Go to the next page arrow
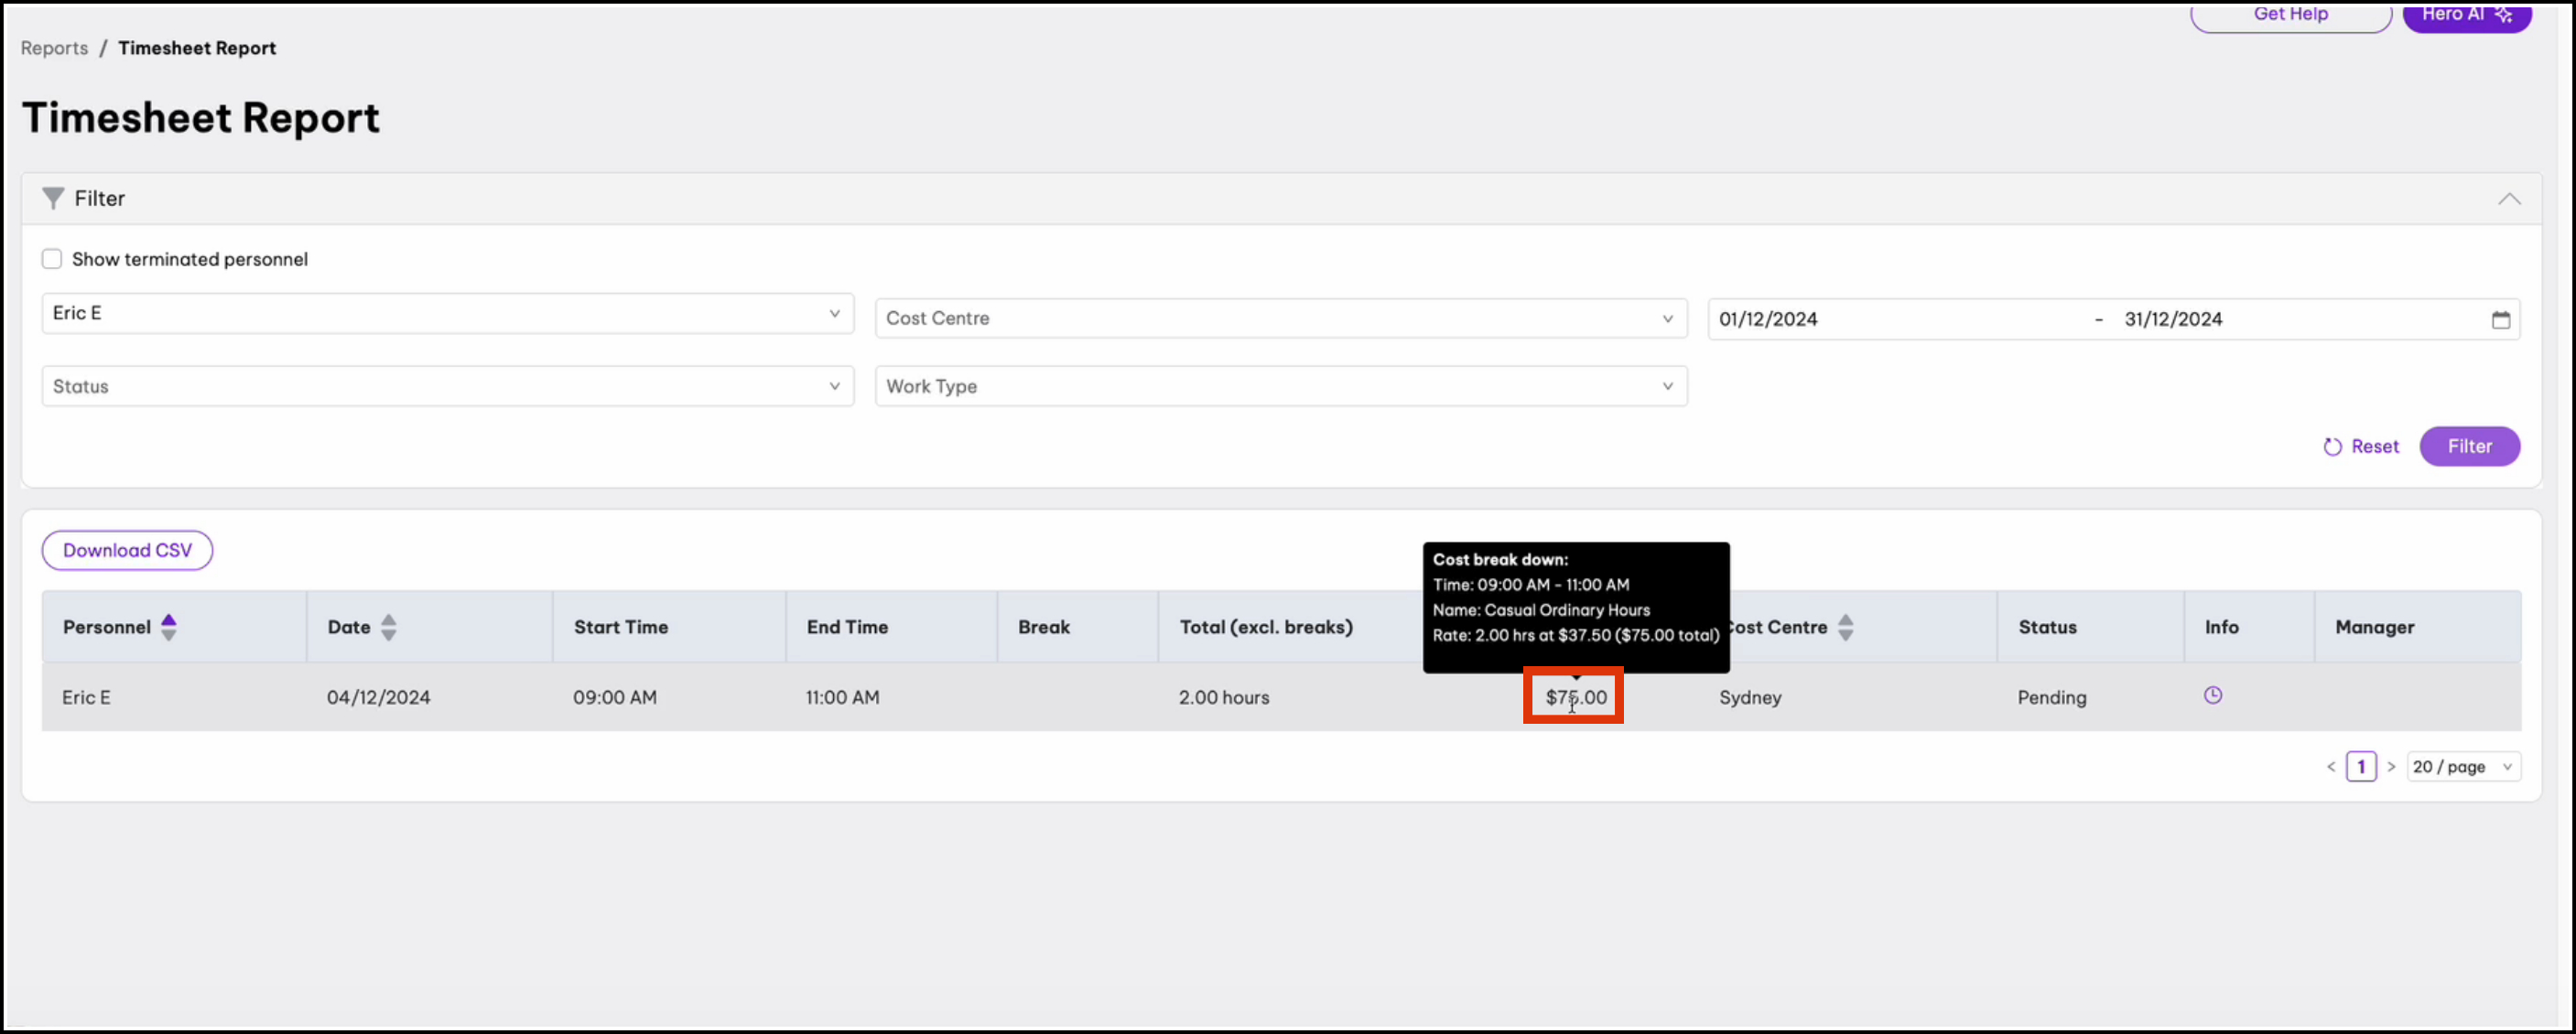2576x1034 pixels. tap(2391, 767)
